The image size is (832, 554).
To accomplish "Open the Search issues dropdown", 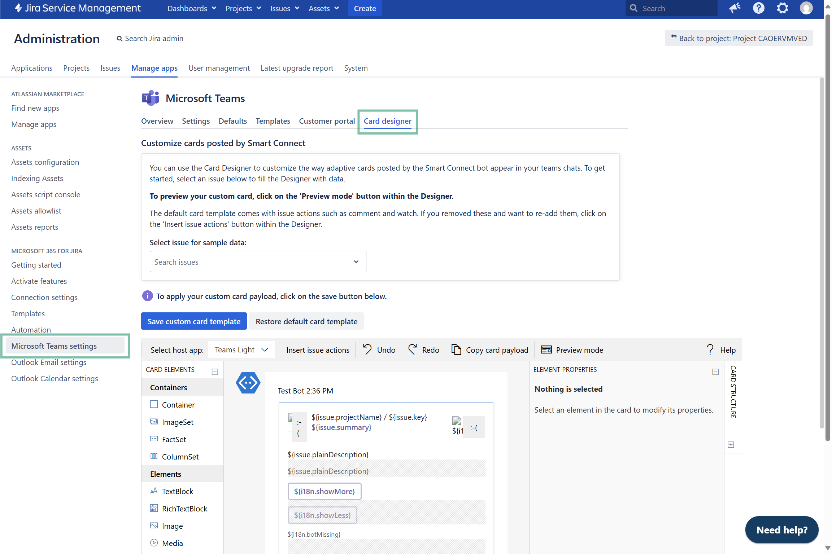I will pyautogui.click(x=258, y=262).
